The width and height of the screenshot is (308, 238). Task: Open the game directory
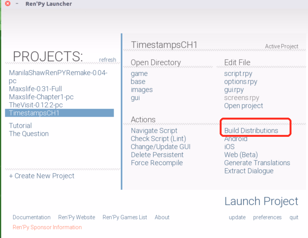pos(139,74)
